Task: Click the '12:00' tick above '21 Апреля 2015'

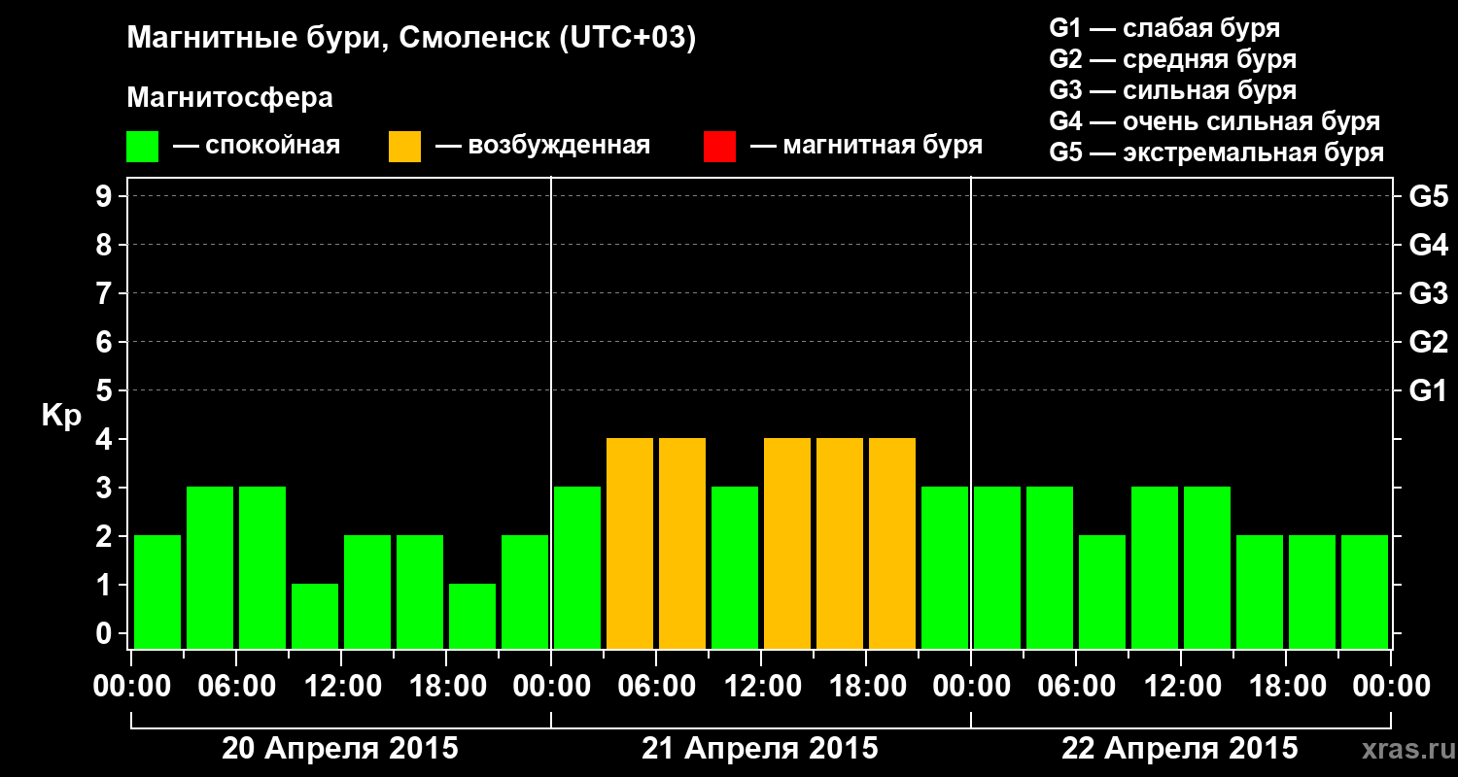Action: 761,687
